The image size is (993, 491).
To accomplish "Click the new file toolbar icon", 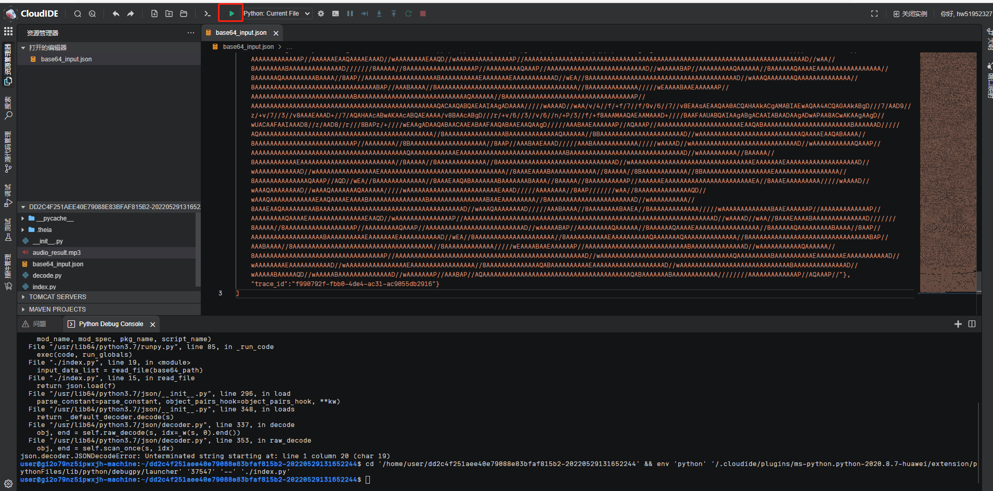I will pyautogui.click(x=154, y=14).
